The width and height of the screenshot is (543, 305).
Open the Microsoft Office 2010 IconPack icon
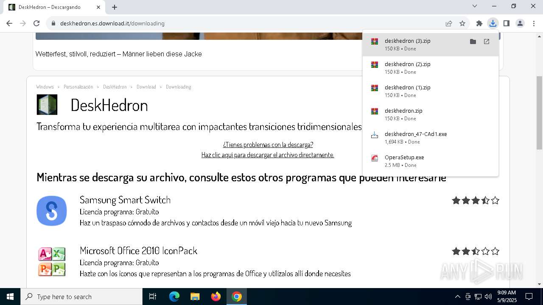(x=52, y=261)
